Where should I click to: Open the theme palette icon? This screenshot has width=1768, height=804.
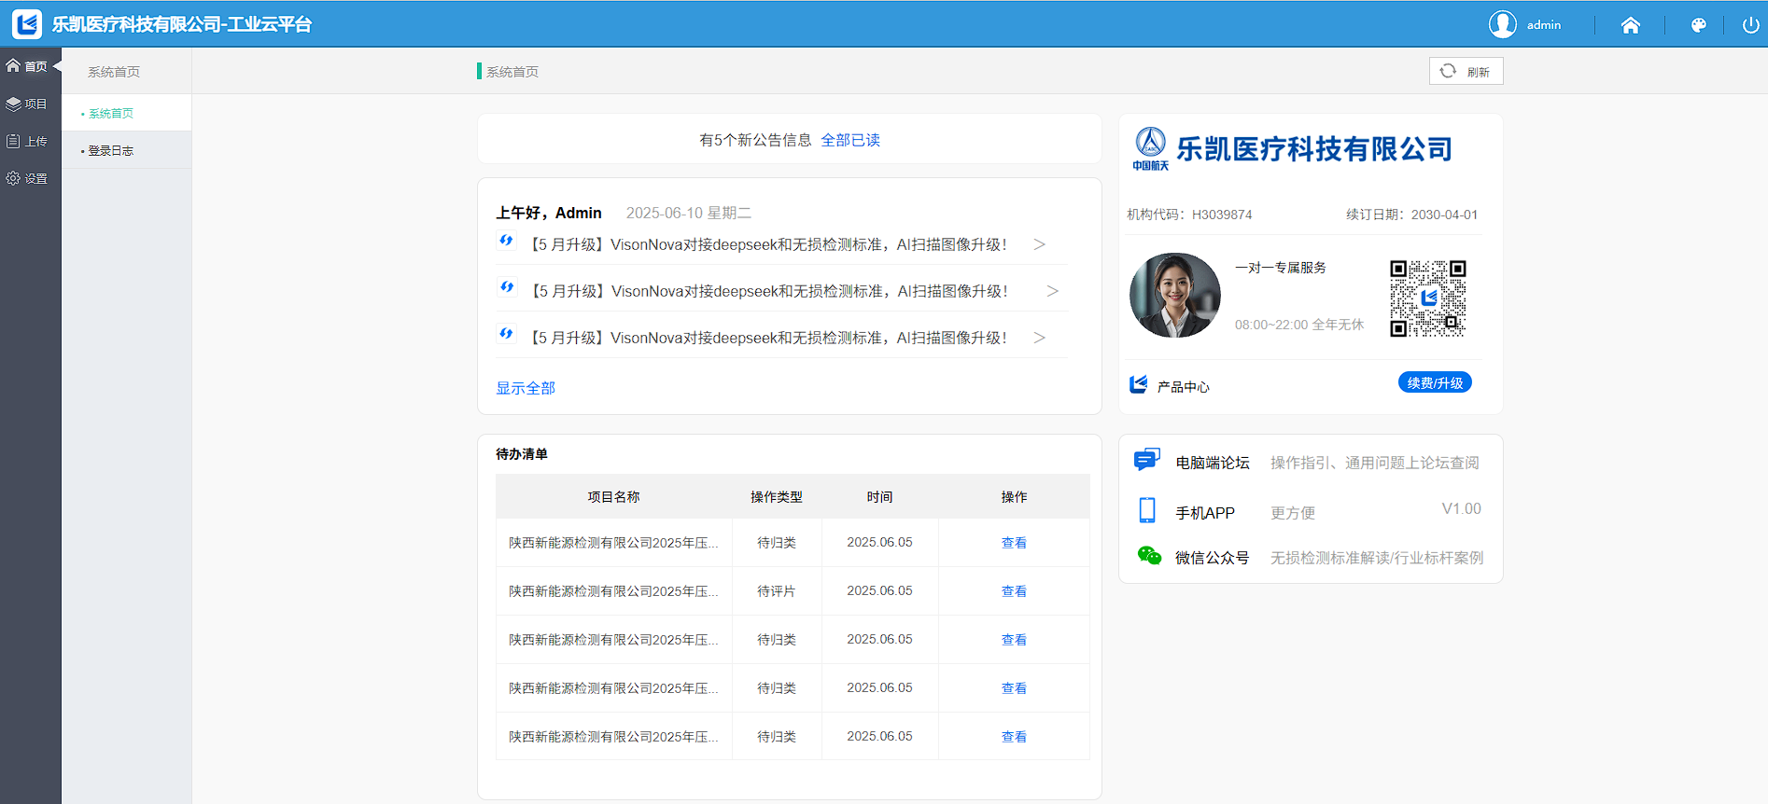[x=1698, y=25]
